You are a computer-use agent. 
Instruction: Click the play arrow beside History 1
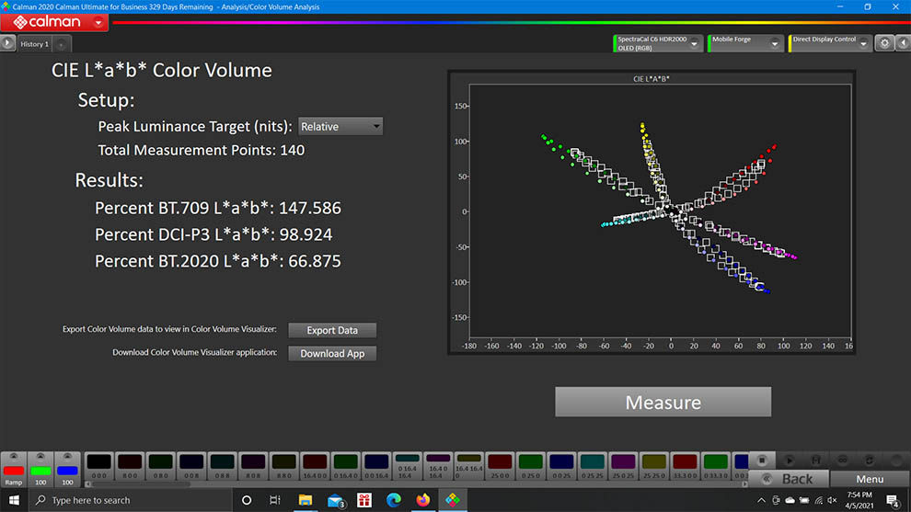coord(7,43)
